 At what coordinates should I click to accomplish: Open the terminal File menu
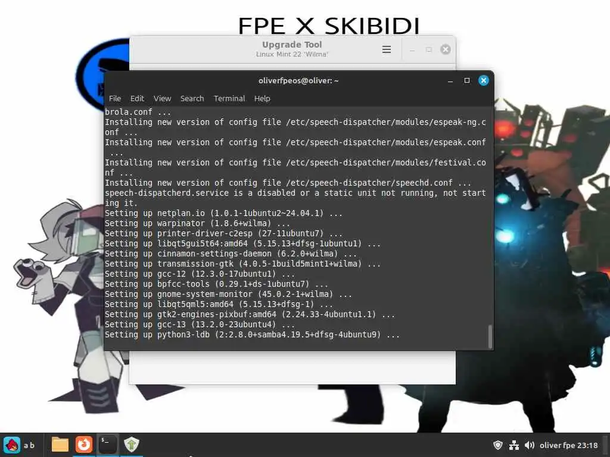tap(115, 99)
